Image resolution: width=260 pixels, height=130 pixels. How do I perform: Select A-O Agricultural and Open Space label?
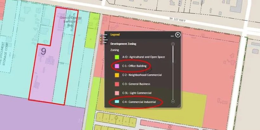(x=143, y=57)
